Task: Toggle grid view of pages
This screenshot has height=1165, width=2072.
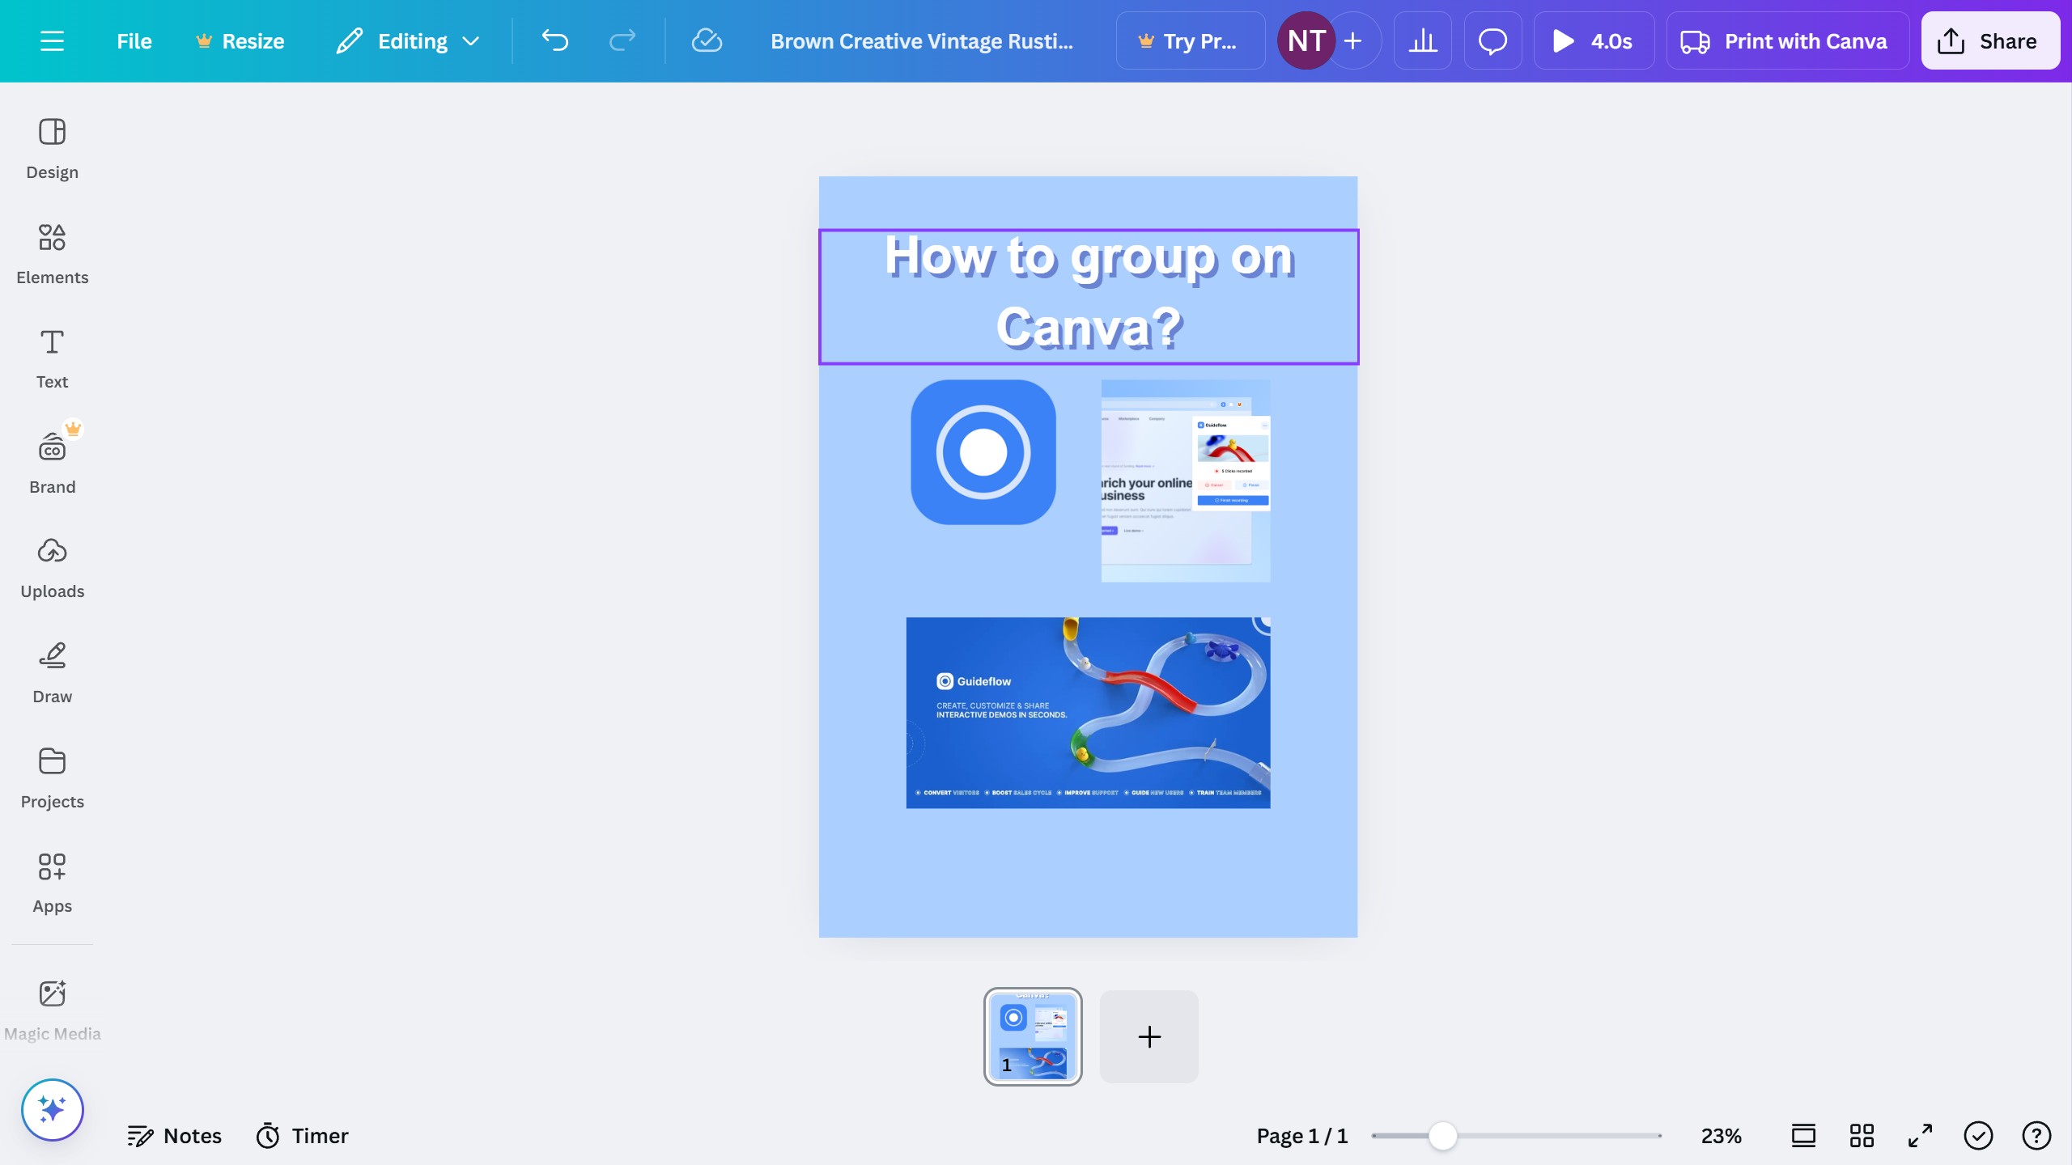Action: (x=1861, y=1135)
